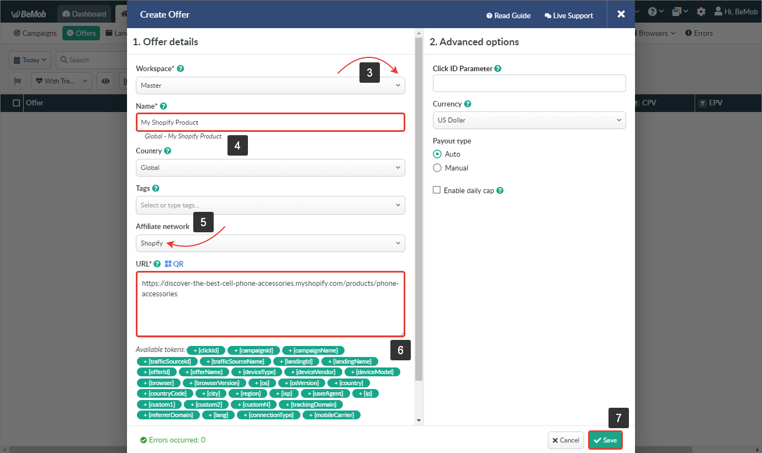Click help icon beside Currency label

coord(468,104)
